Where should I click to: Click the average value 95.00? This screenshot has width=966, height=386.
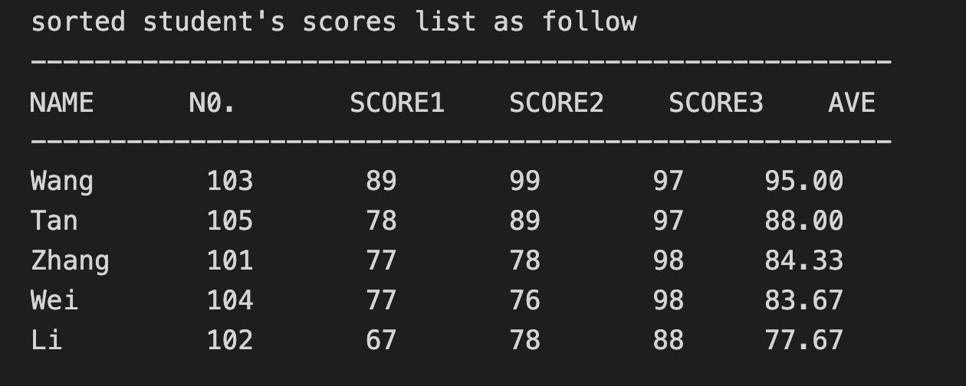click(x=803, y=182)
